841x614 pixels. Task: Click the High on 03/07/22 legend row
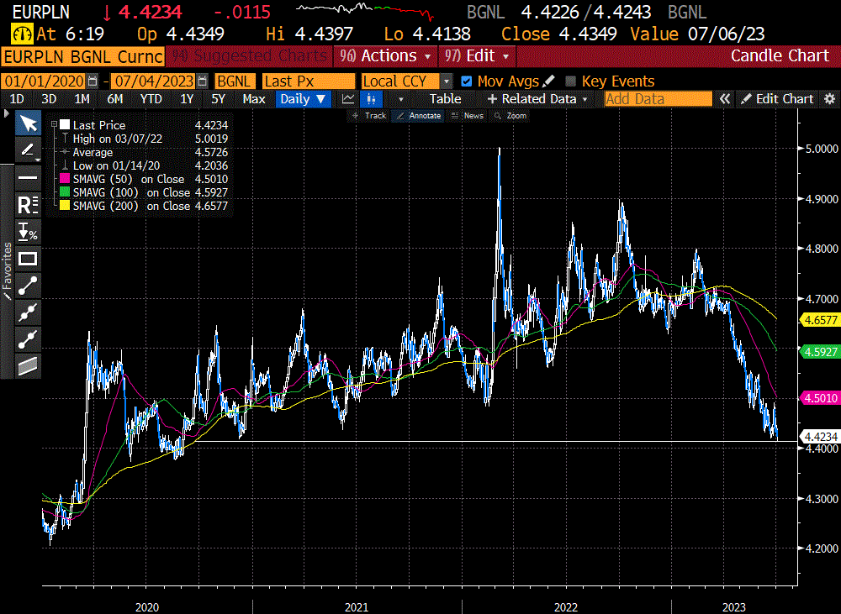(144, 139)
